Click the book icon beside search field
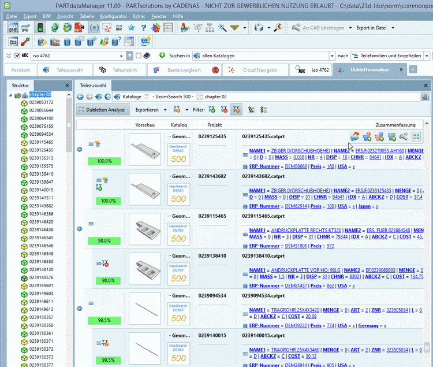The height and width of the screenshot is (367, 433). point(147,55)
